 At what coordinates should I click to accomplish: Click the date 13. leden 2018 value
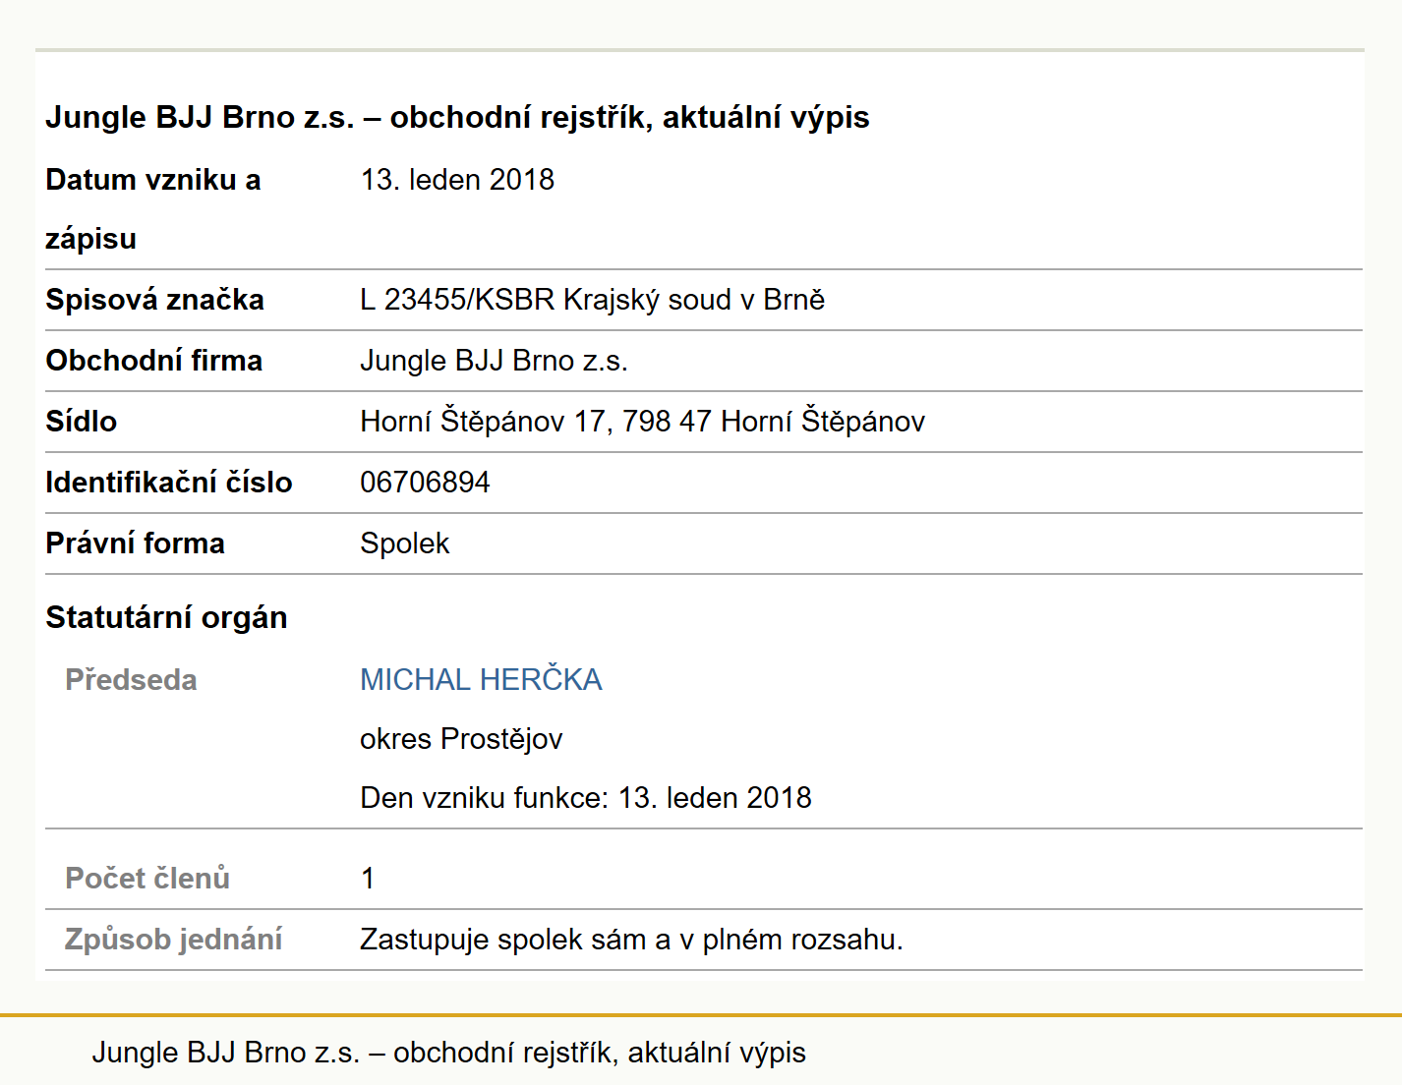point(457,180)
